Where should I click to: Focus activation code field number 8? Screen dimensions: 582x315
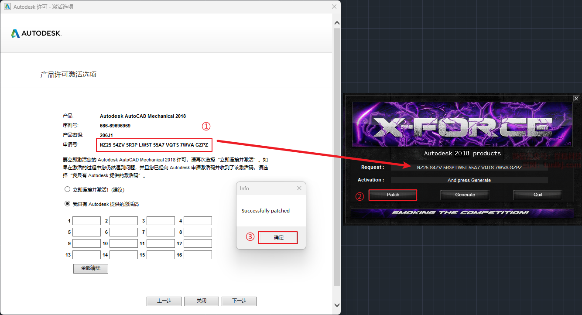click(x=198, y=232)
